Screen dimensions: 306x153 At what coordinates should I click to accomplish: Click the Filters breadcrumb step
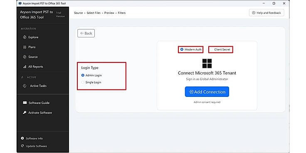(x=121, y=13)
